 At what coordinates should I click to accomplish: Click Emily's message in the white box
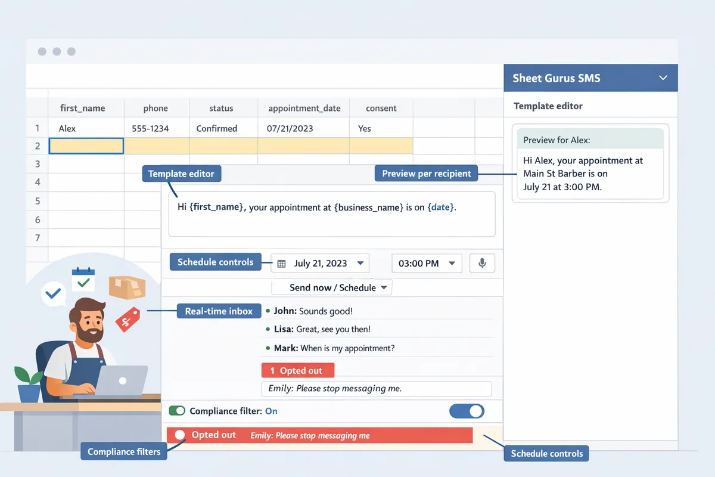[x=377, y=389]
